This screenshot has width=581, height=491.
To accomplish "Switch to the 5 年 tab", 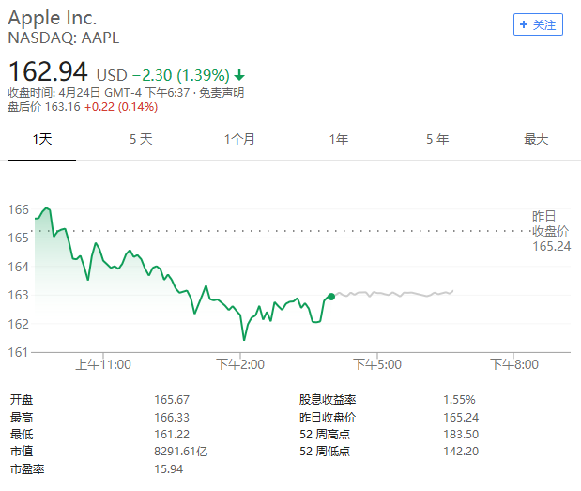I will (437, 139).
